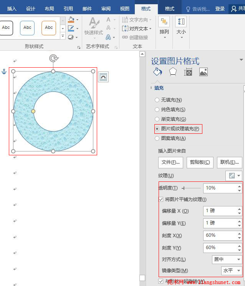
Task: Open alignment dropdown showing 居中
Action: (227, 259)
